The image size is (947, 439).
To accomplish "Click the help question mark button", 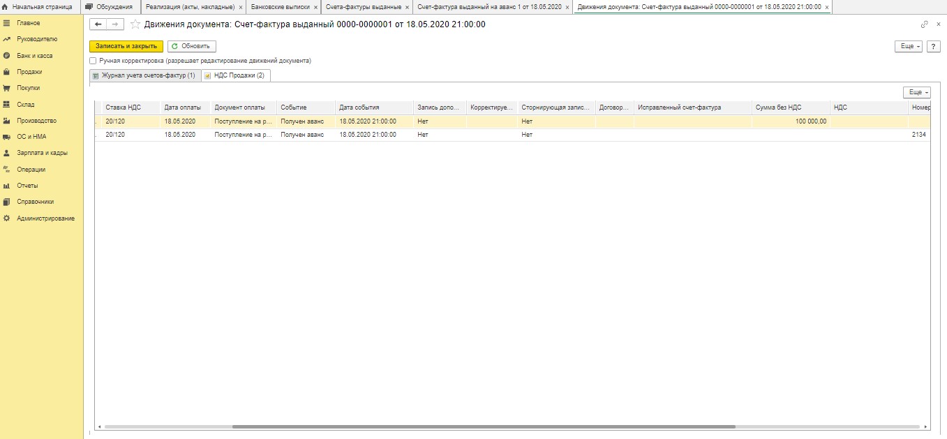I will pos(933,46).
